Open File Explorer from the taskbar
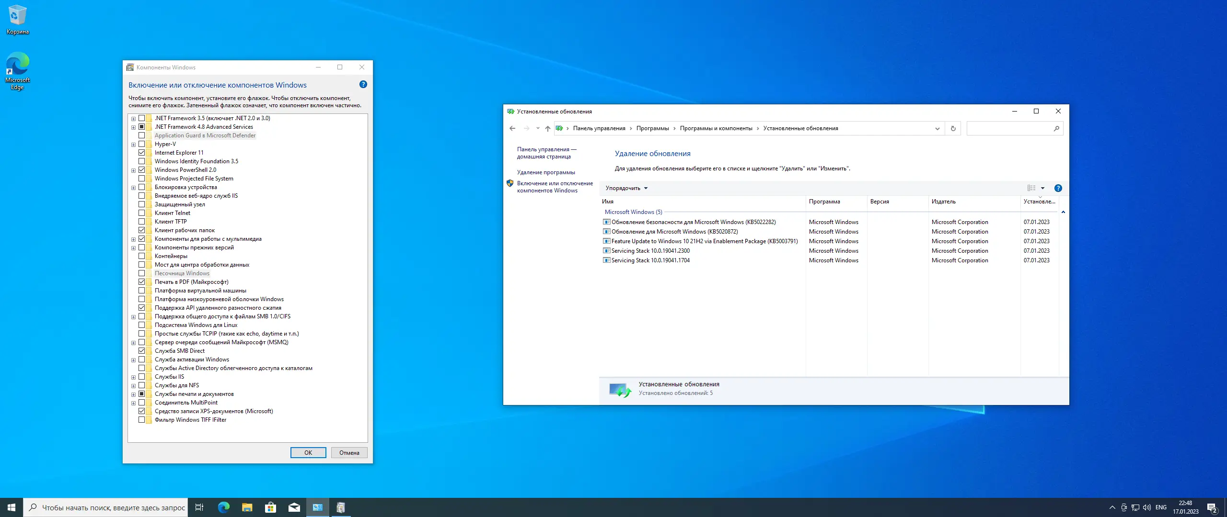Image resolution: width=1227 pixels, height=517 pixels. pyautogui.click(x=247, y=507)
